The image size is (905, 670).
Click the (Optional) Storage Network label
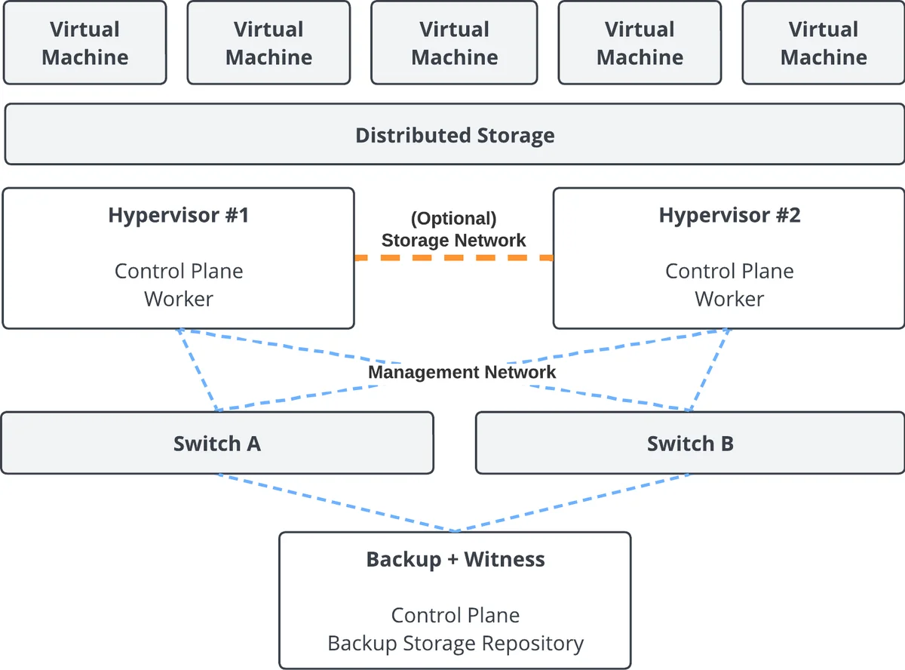point(454,229)
